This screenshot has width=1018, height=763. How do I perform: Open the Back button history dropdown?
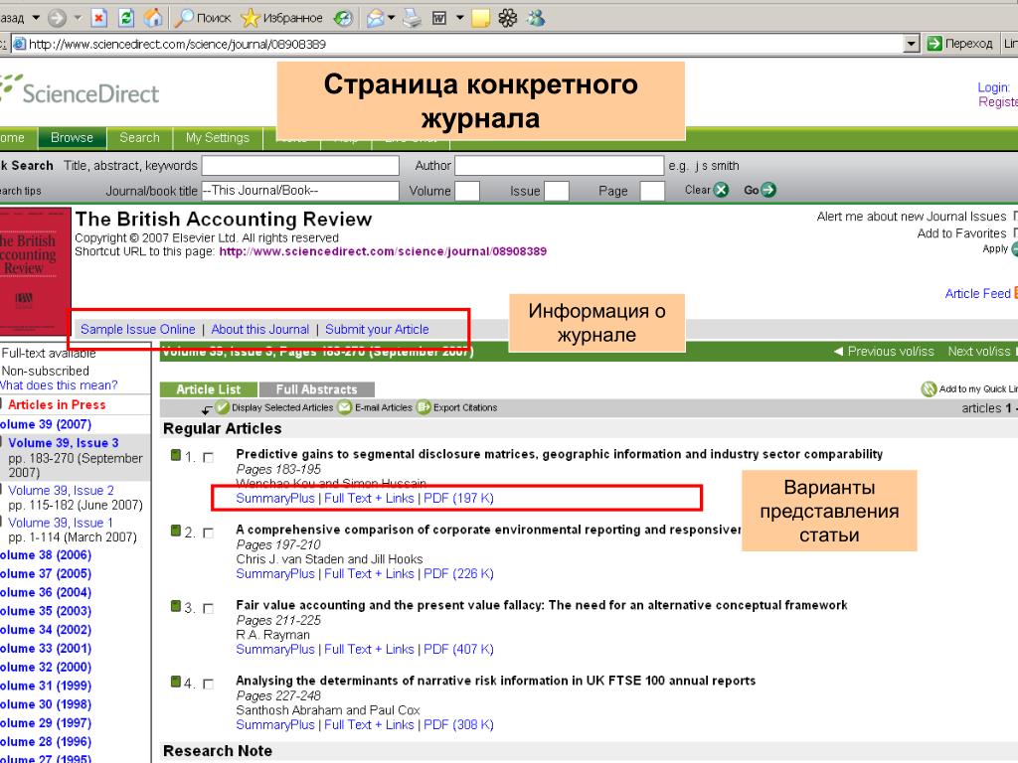tap(36, 18)
